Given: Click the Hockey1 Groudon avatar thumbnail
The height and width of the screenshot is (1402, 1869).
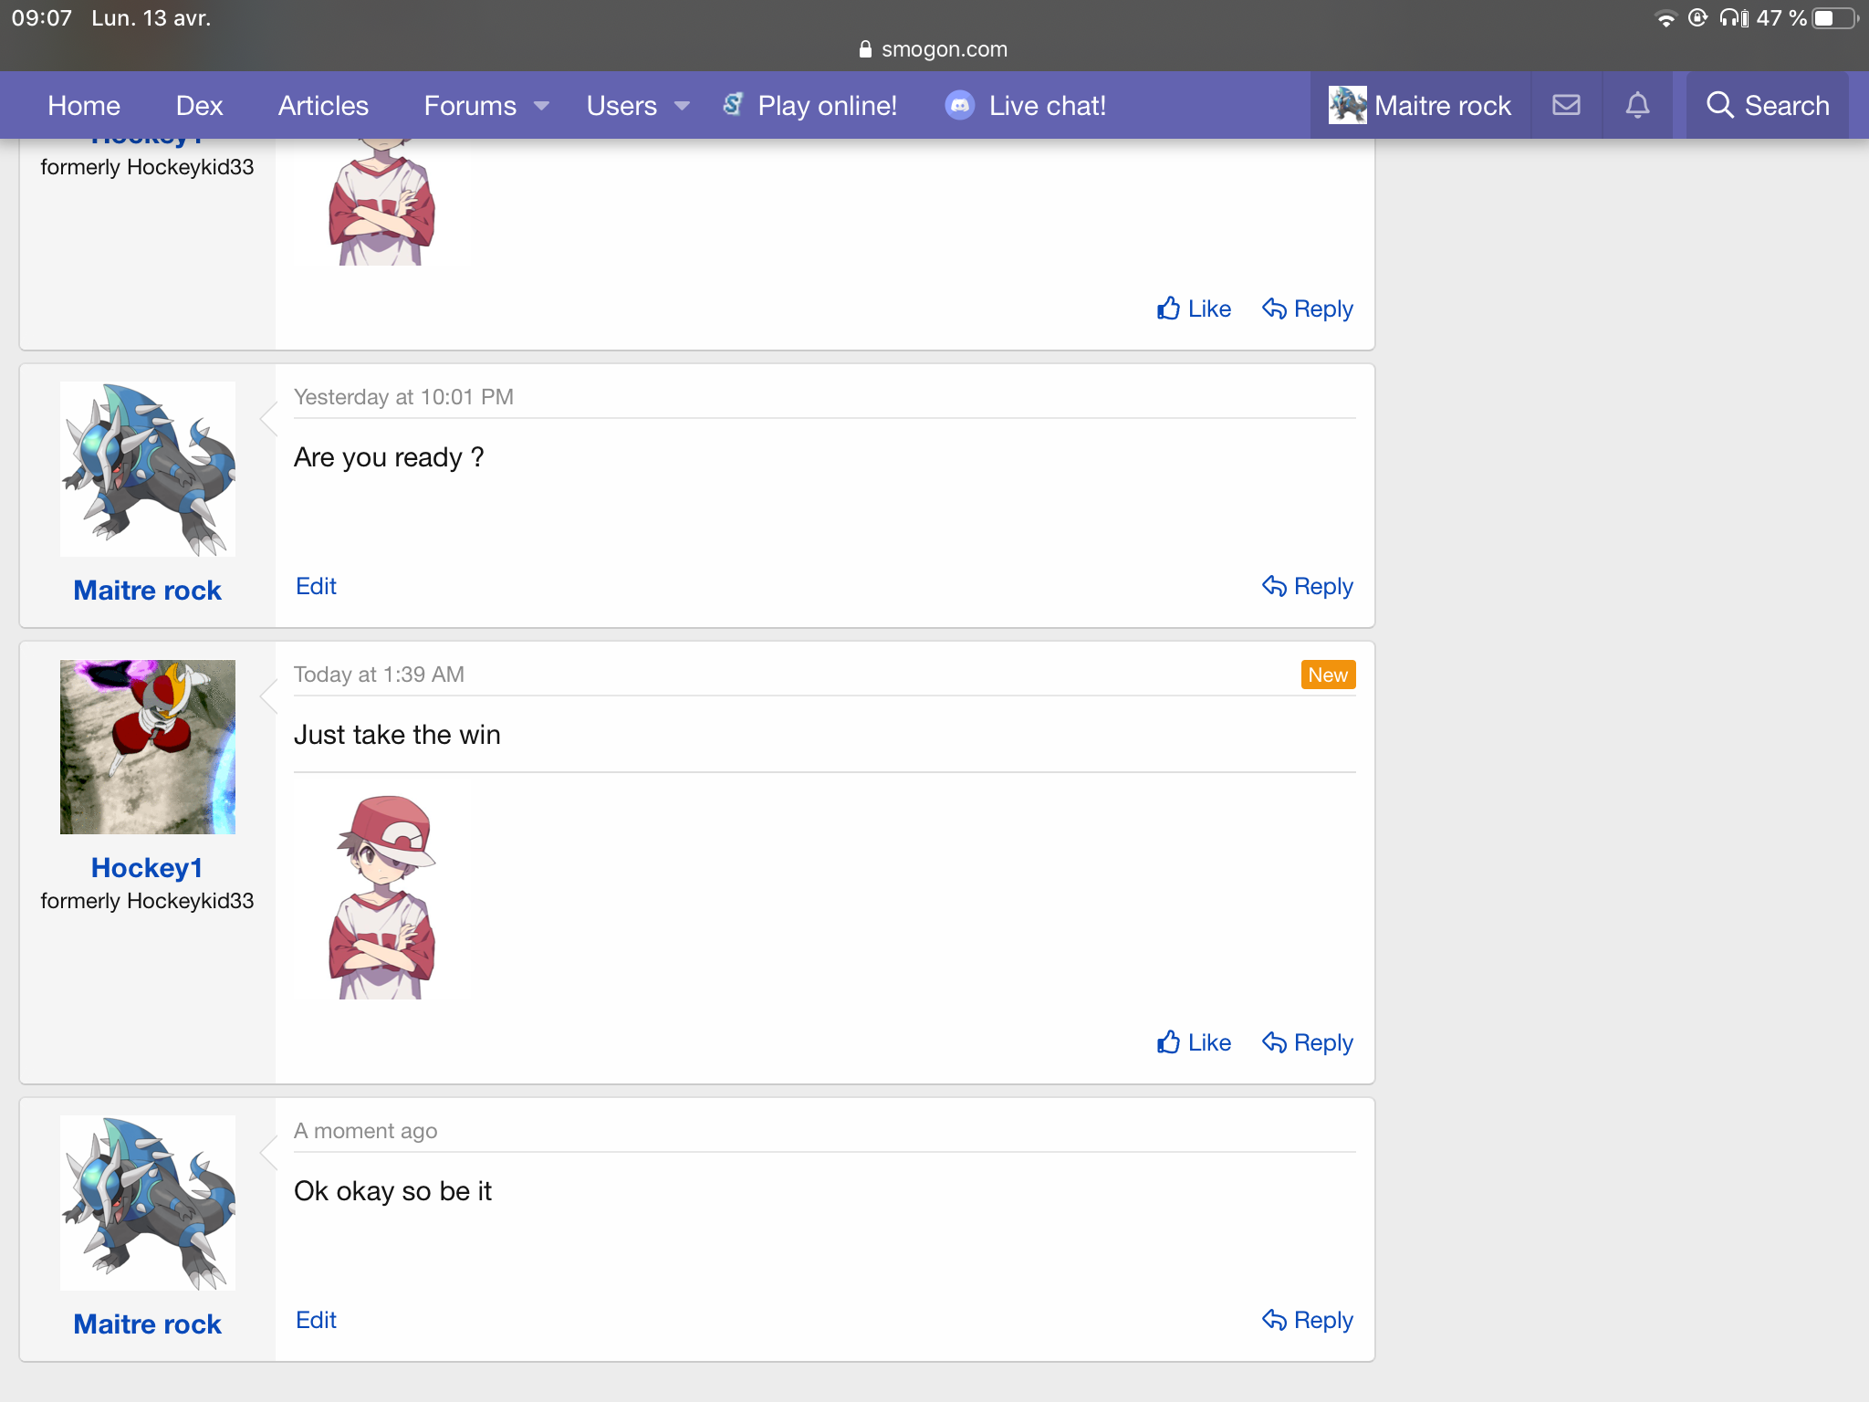Looking at the screenshot, I should click(147, 747).
